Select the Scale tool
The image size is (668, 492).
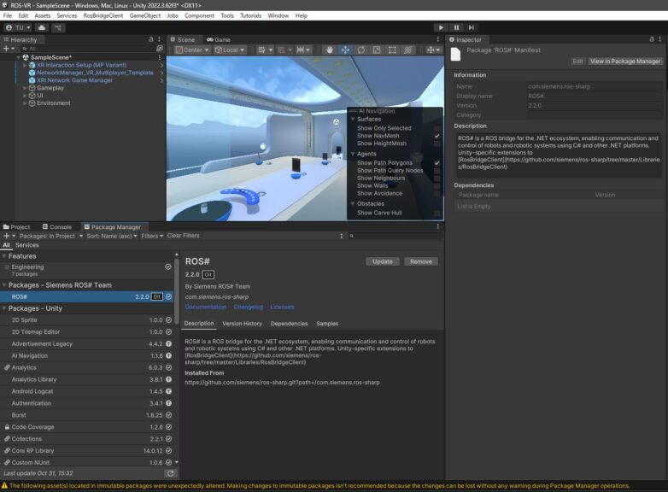pyautogui.click(x=377, y=50)
